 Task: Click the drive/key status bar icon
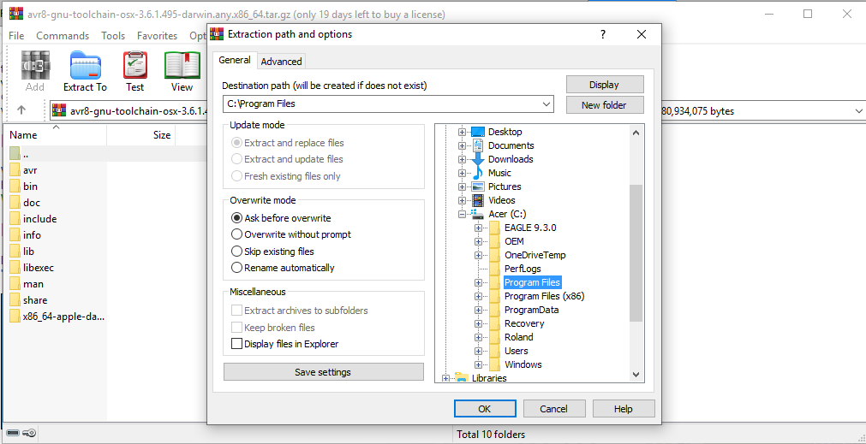pyautogui.click(x=22, y=434)
